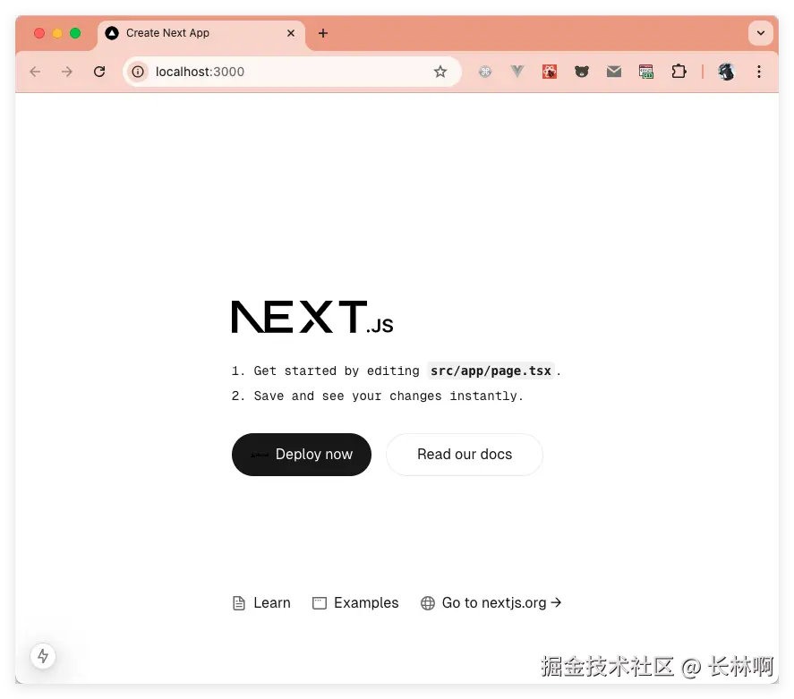Reload the localhost page

tap(99, 72)
